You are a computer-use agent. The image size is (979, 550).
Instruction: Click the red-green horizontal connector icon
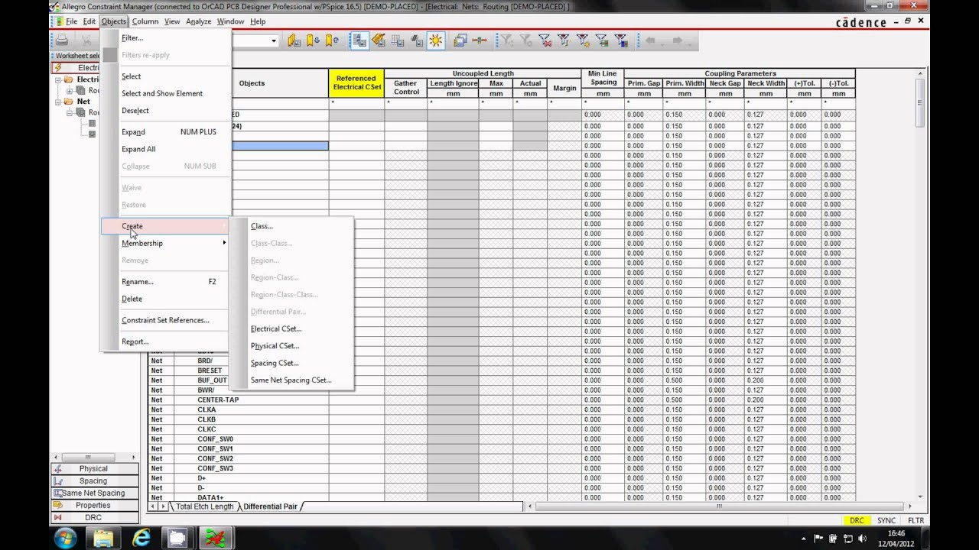480,40
